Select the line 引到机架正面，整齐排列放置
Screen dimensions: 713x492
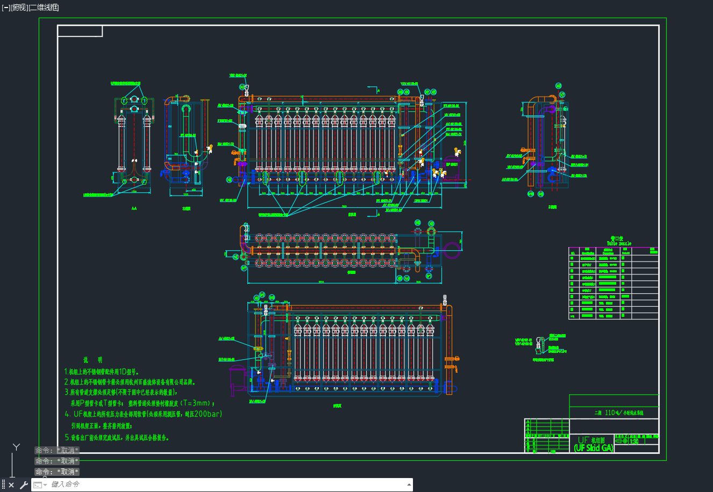tap(102, 425)
